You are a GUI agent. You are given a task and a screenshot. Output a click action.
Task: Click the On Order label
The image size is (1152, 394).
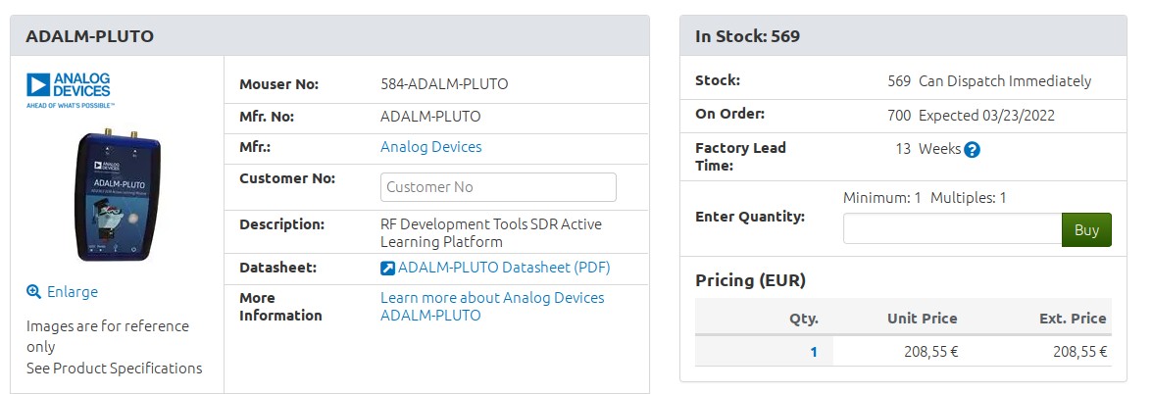click(x=729, y=114)
